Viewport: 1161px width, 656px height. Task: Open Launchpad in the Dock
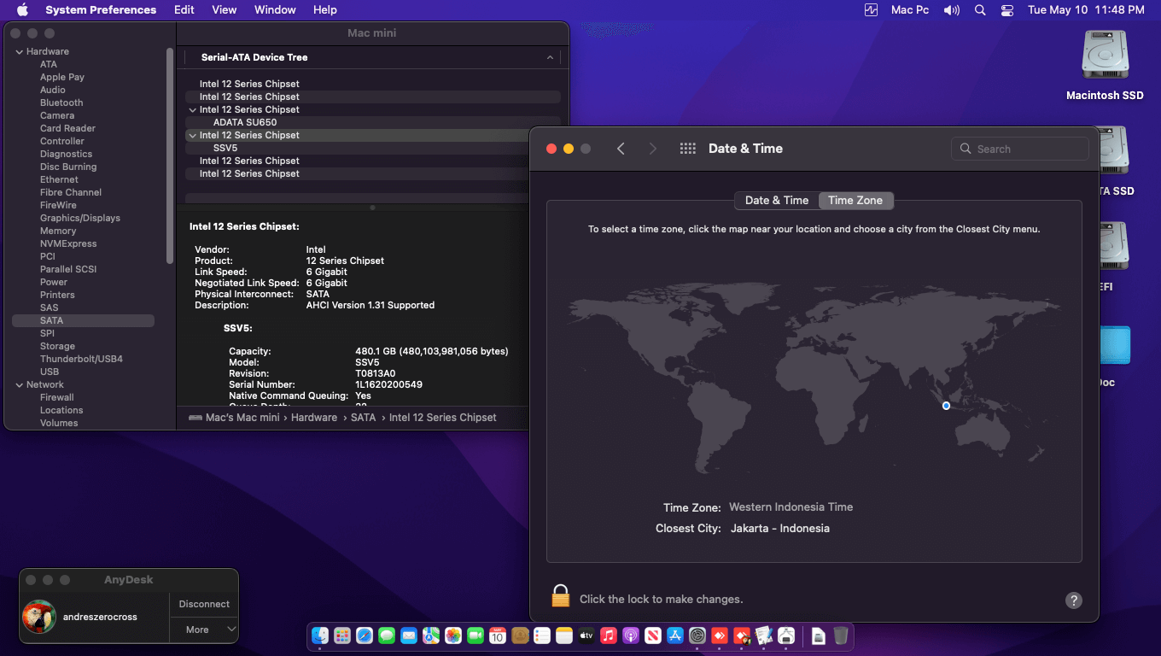(x=342, y=635)
